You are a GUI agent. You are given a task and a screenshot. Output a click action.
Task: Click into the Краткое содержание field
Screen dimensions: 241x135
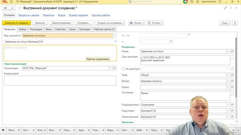[60, 53]
